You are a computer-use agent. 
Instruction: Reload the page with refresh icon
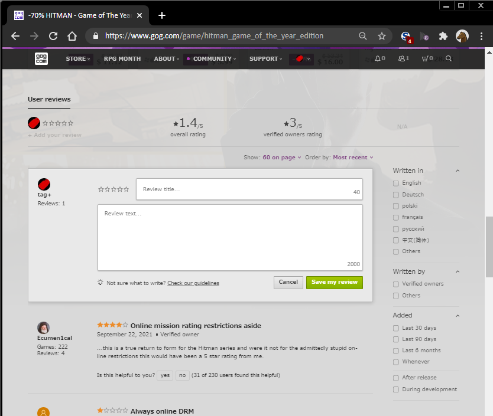53,36
